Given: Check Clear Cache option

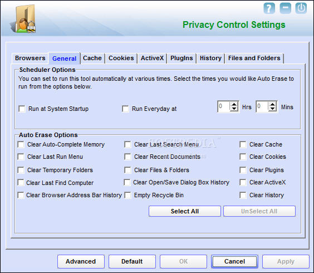Looking at the screenshot, I should pyautogui.click(x=243, y=144).
